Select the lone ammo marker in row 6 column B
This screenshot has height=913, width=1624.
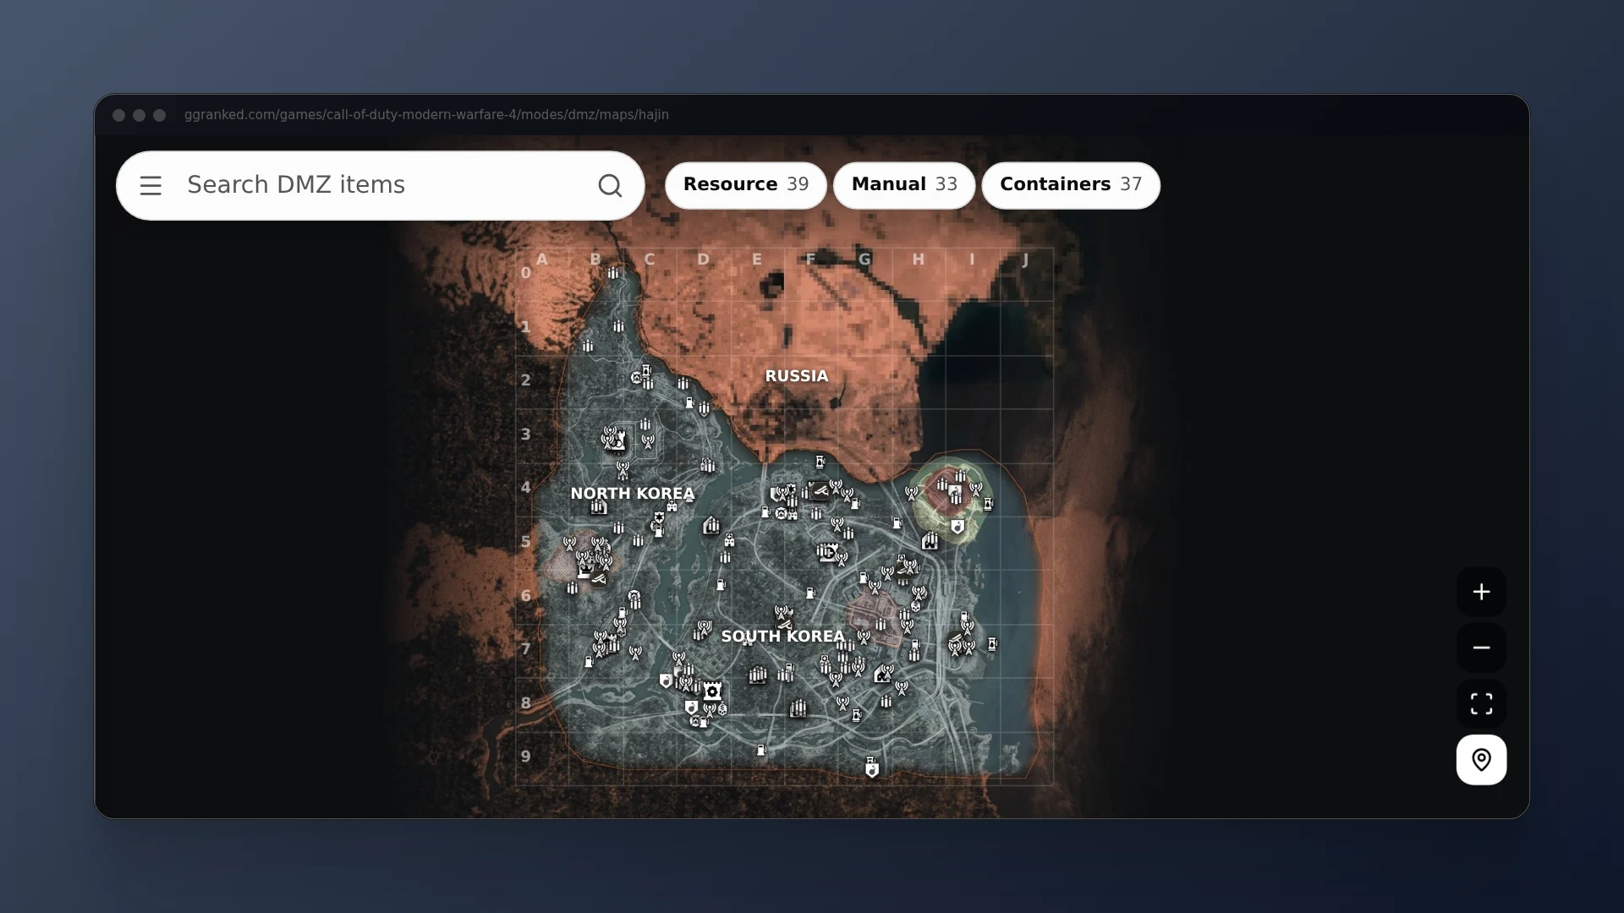(x=573, y=588)
